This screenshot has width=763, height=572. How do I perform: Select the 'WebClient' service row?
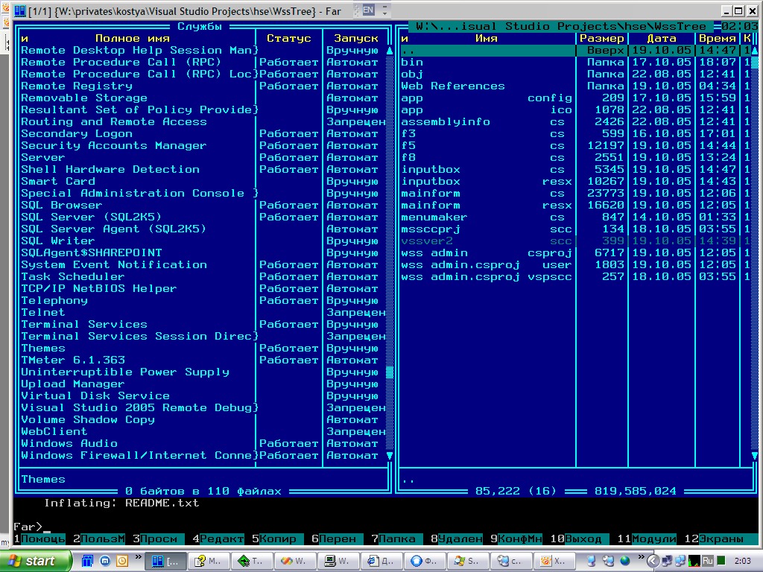point(203,431)
